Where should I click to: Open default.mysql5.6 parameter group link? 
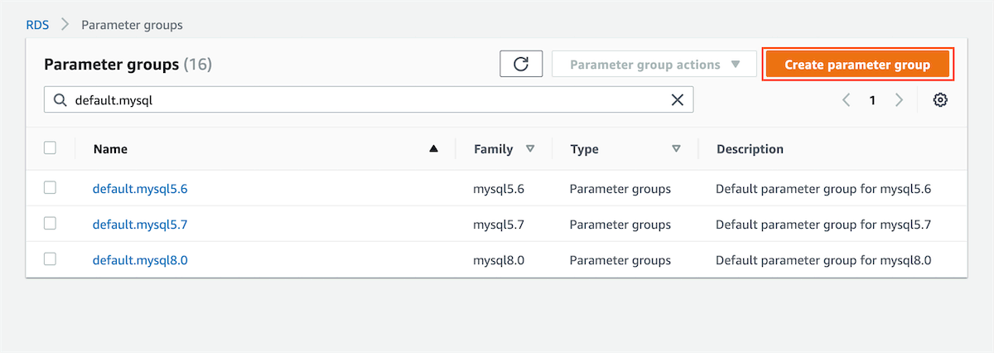(x=140, y=189)
